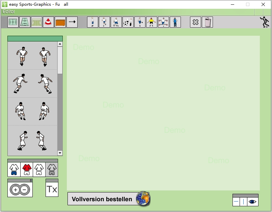The height and width of the screenshot is (212, 272).
Task: Pick the blue shorts jersey color
Action: click(14, 170)
